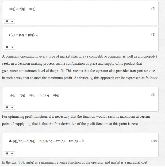Click the derivative formula dπ(q)/dq
This screenshot has width=165, height=167.
point(46,141)
